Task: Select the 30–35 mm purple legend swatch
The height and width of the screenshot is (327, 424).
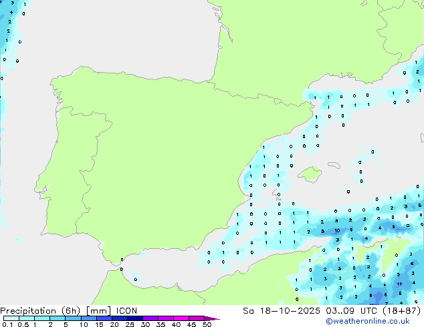Action: pyautogui.click(x=150, y=318)
